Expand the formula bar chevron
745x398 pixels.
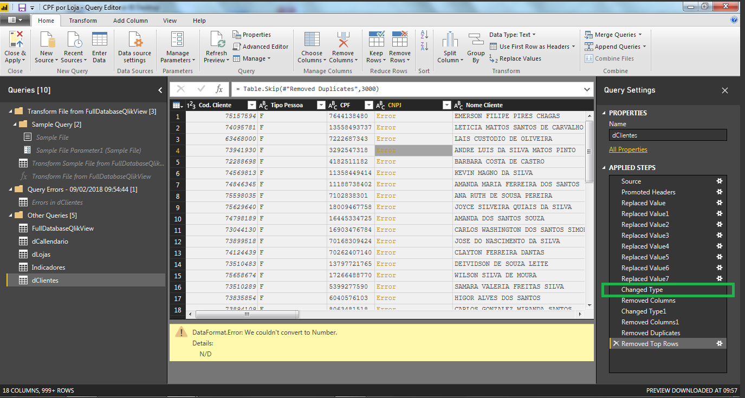tap(588, 89)
